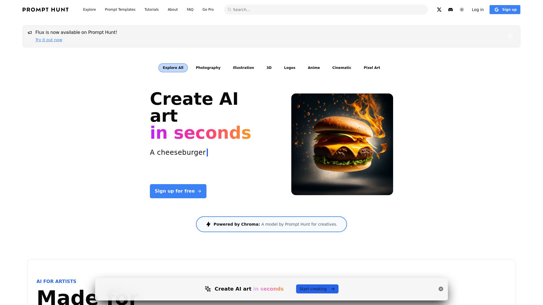The height and width of the screenshot is (305, 543).
Task: Click the flaming cheeseburger image
Action: (x=342, y=144)
